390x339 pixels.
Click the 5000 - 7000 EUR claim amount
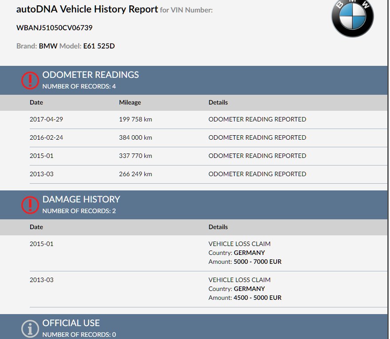pyautogui.click(x=258, y=262)
